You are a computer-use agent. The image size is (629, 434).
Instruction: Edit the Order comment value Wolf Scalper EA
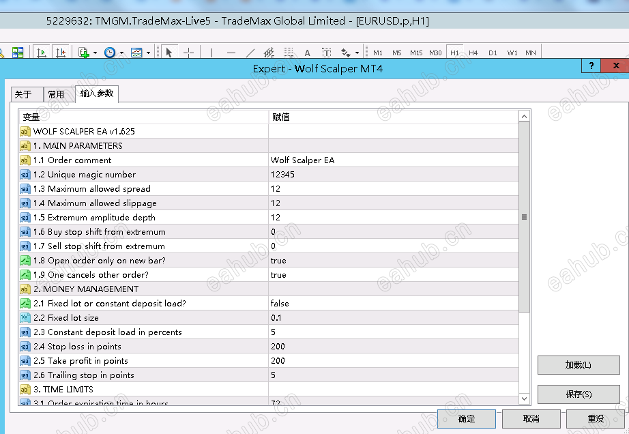coord(394,160)
